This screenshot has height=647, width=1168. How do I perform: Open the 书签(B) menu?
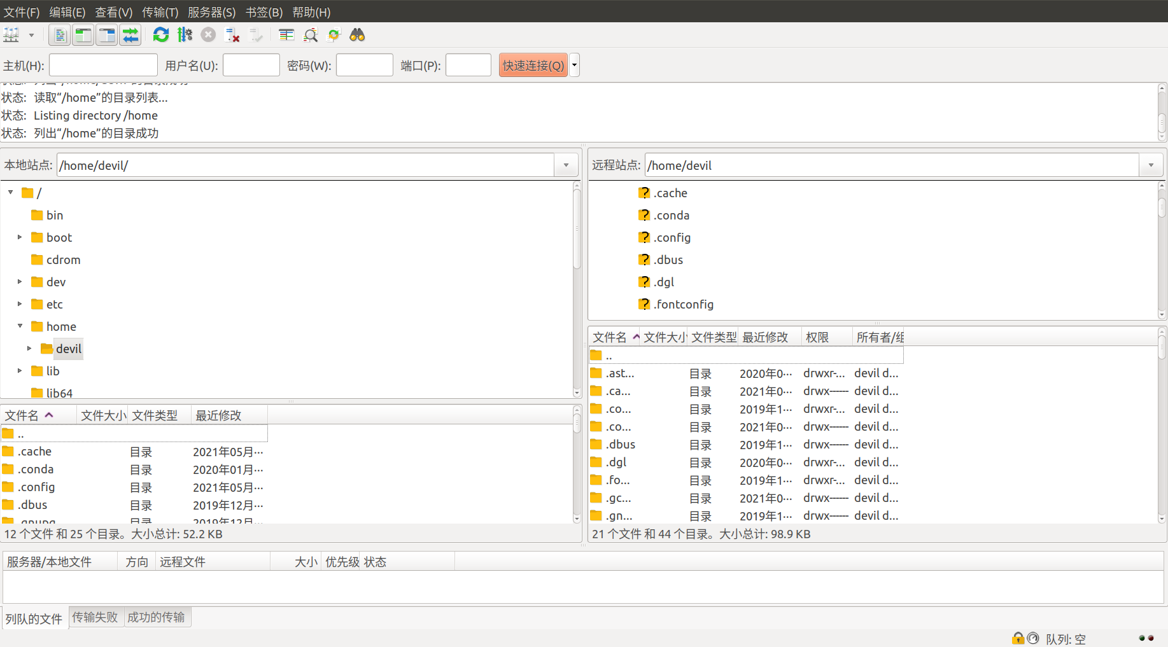coord(264,12)
